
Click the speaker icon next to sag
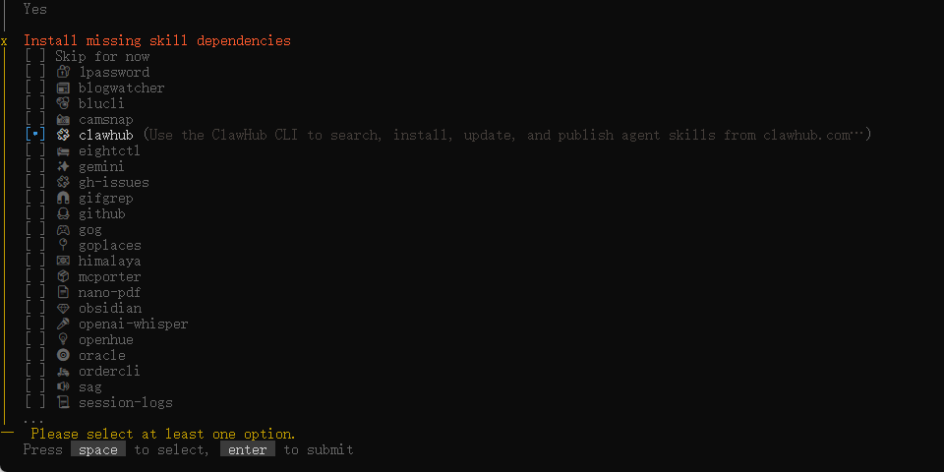(x=63, y=387)
